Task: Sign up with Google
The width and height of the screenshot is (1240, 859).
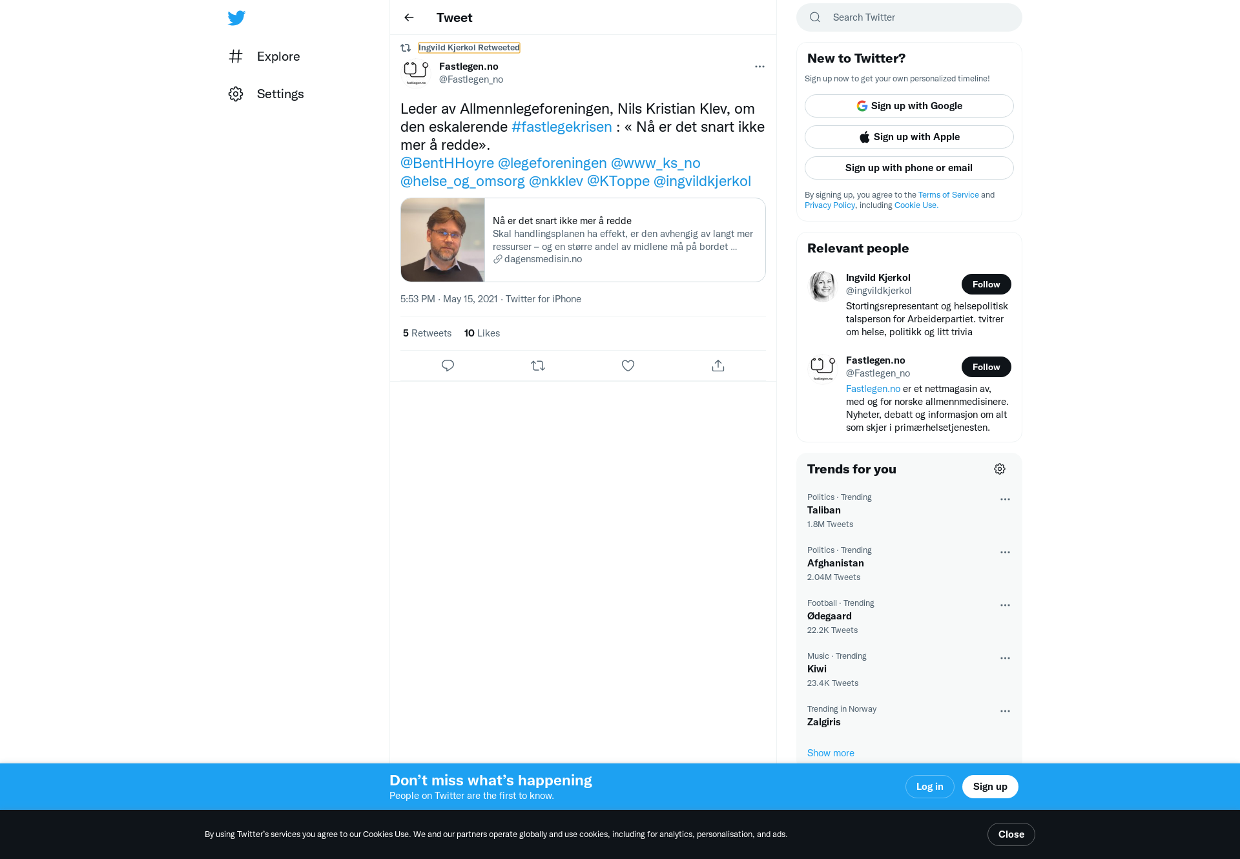Action: [909, 106]
